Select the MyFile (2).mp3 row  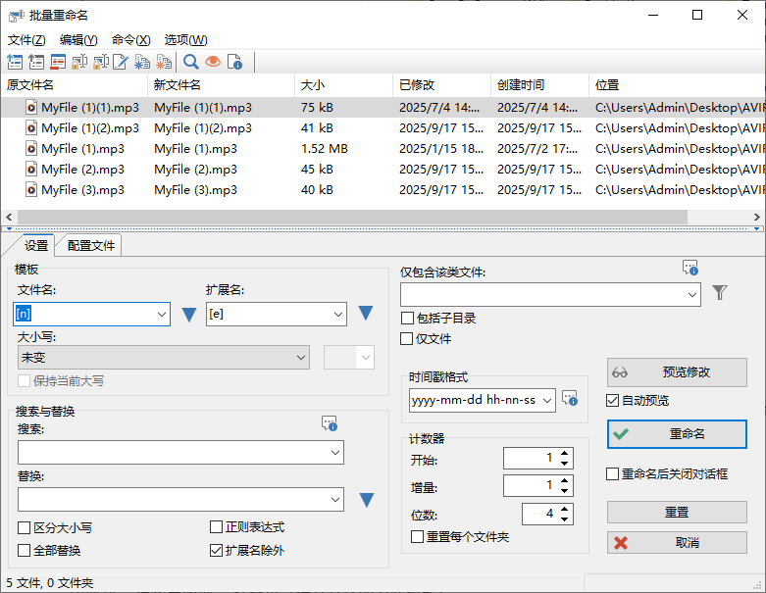383,170
